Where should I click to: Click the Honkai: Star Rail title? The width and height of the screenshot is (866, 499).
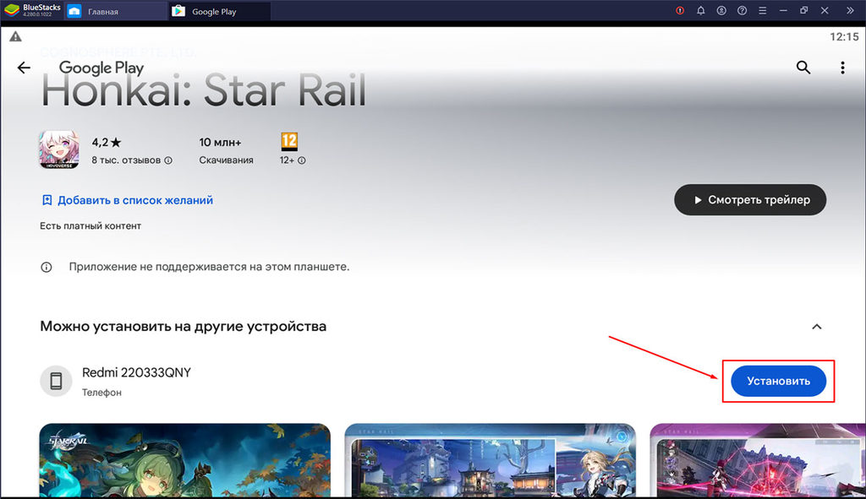coord(204,90)
